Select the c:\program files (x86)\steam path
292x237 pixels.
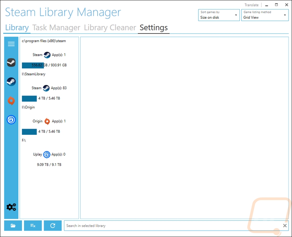tap(44, 41)
